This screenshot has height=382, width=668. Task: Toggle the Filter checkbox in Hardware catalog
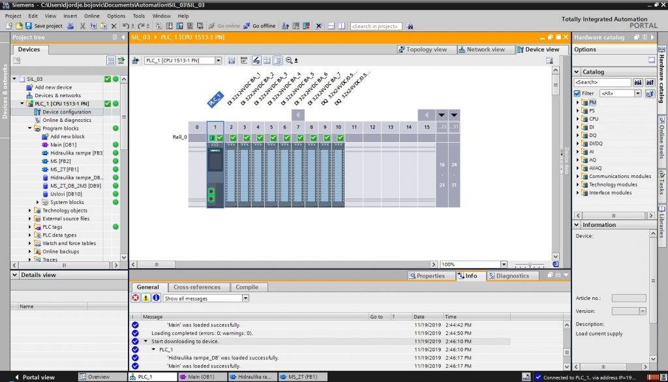click(x=577, y=92)
